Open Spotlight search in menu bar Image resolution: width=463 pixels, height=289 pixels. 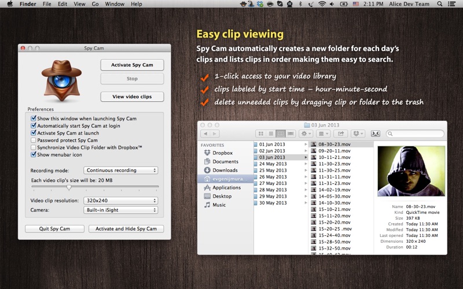440,4
